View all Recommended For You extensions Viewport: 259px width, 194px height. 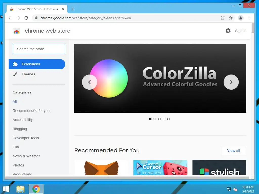tap(233, 151)
